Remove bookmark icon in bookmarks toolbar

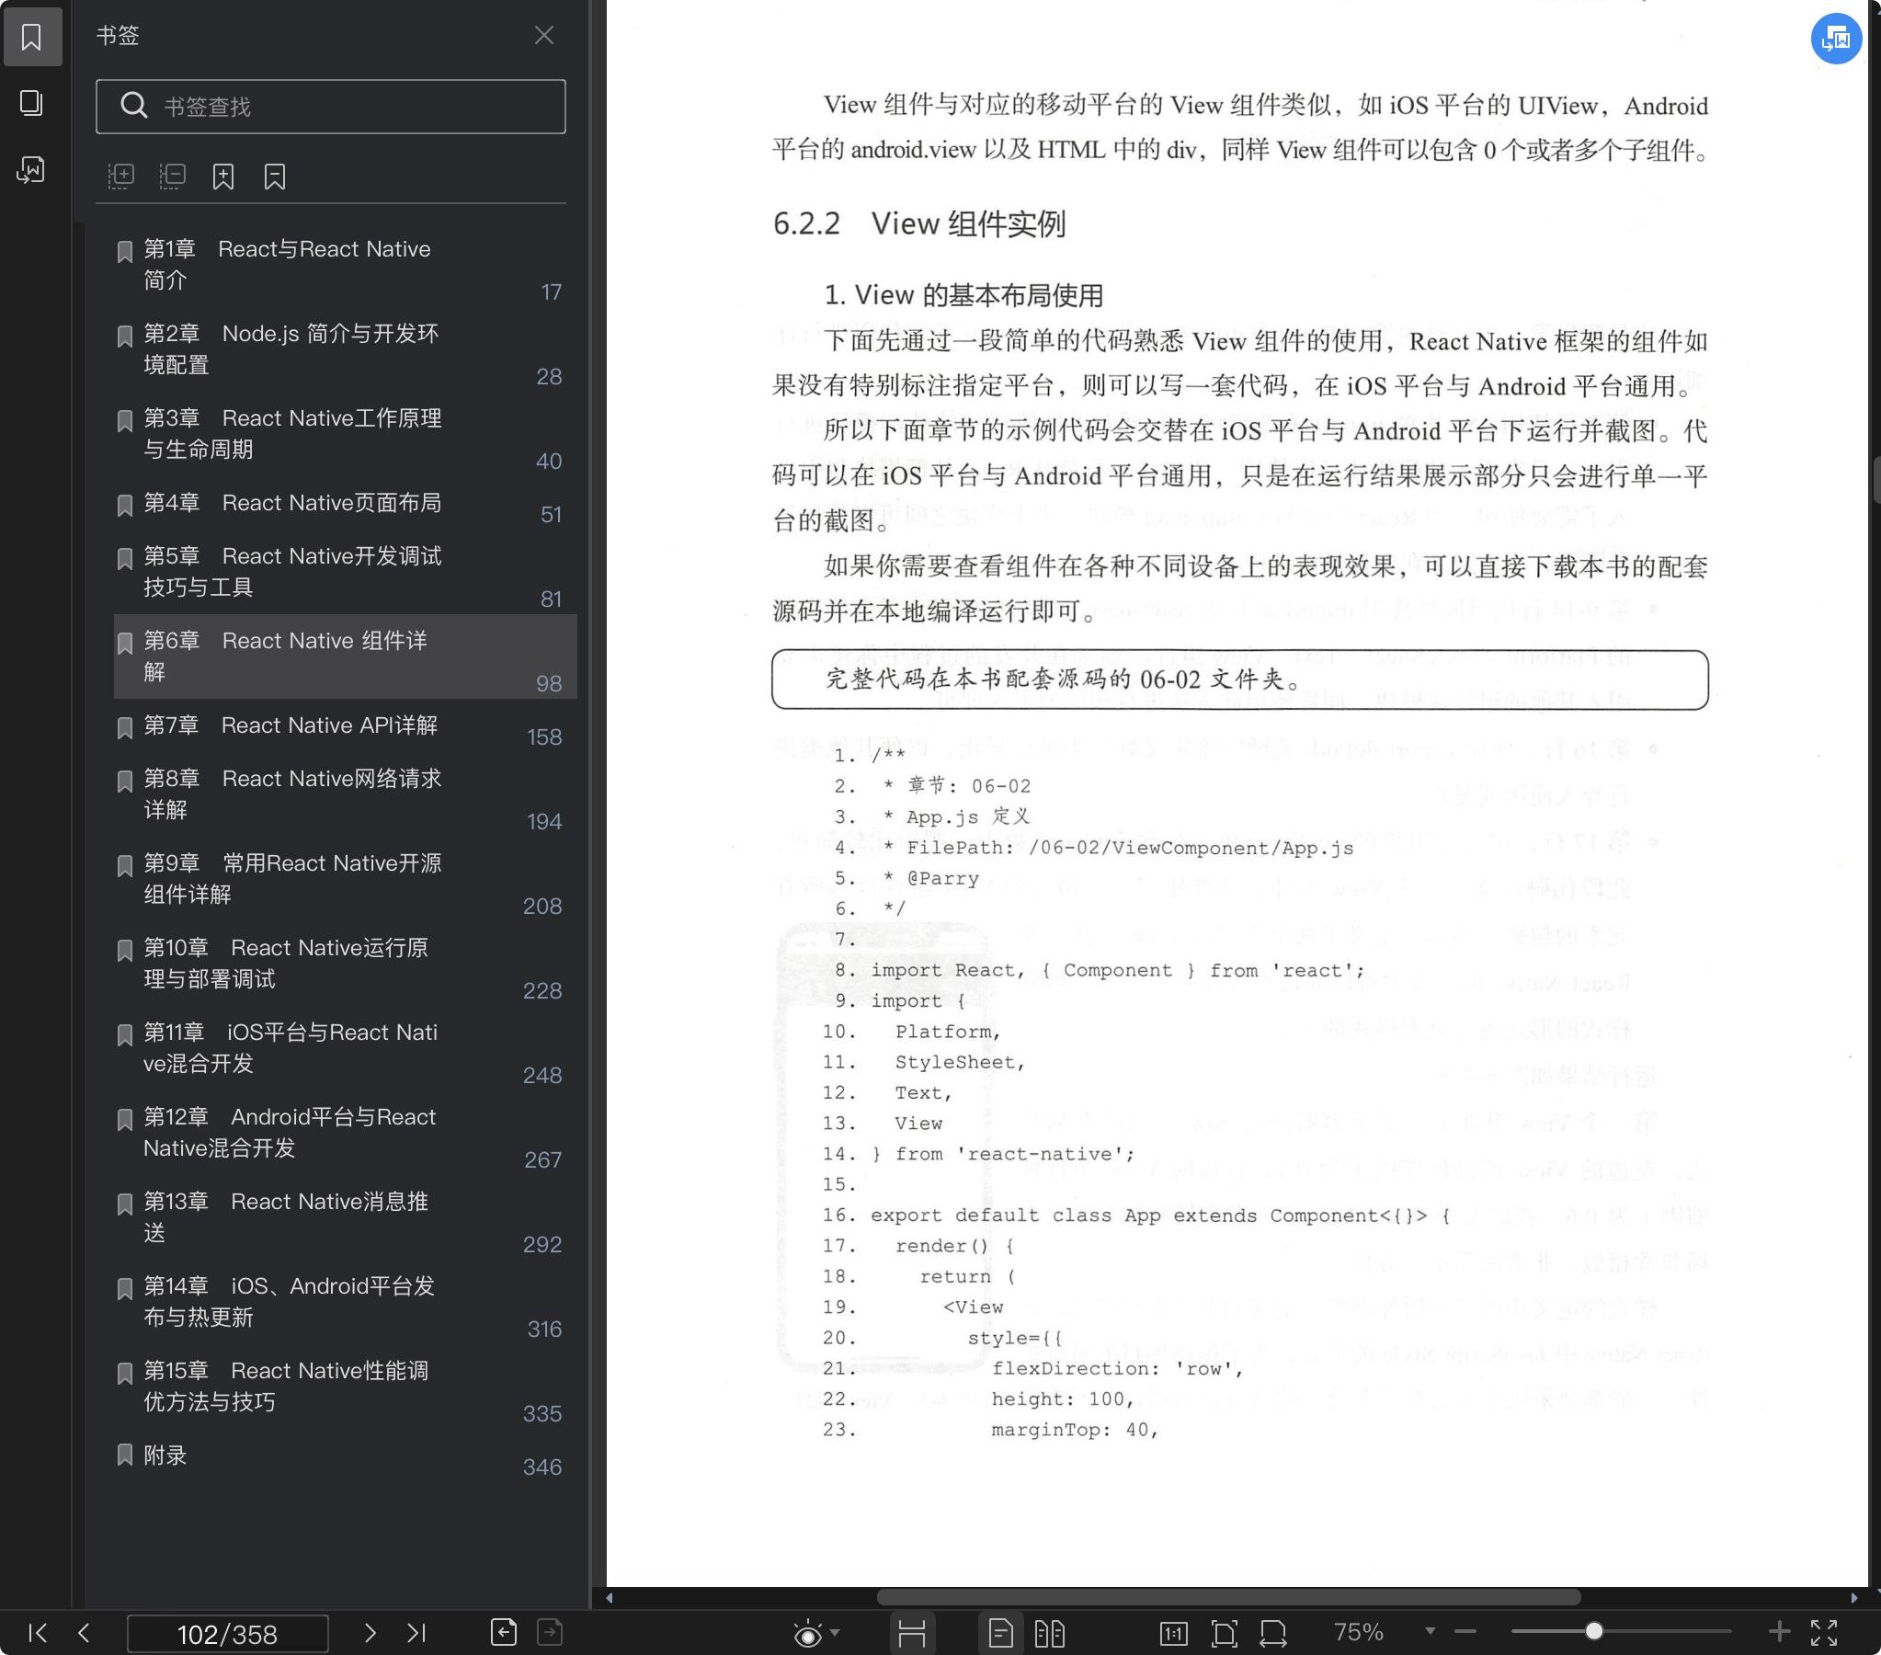point(274,176)
